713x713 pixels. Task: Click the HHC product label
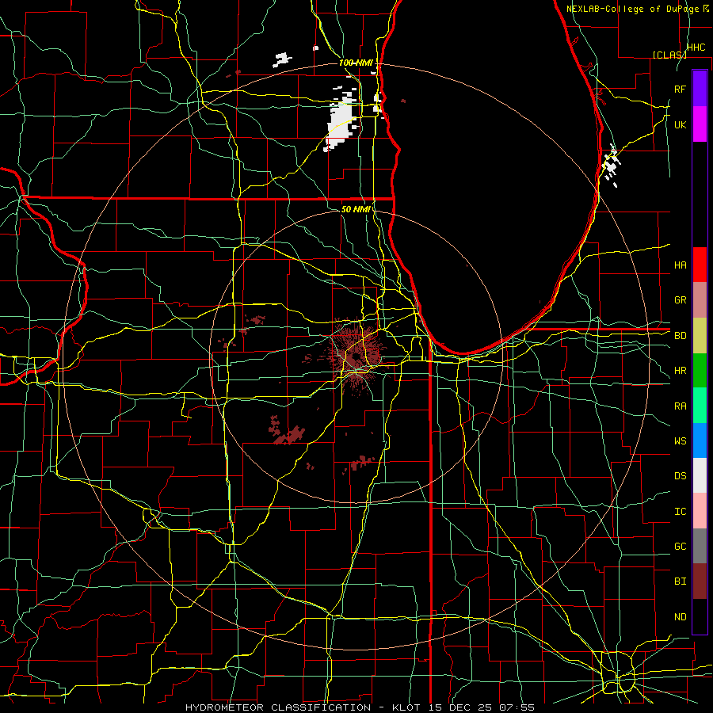tap(696, 48)
